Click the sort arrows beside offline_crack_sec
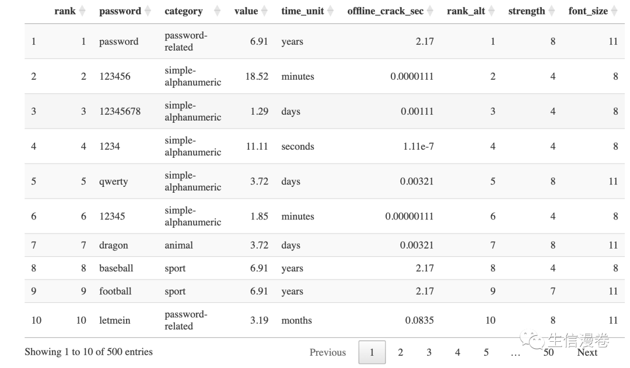This screenshot has height=368, width=630. [430, 11]
